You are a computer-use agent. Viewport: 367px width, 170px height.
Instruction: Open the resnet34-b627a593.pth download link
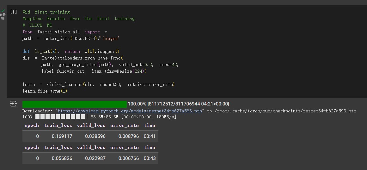pos(130,111)
